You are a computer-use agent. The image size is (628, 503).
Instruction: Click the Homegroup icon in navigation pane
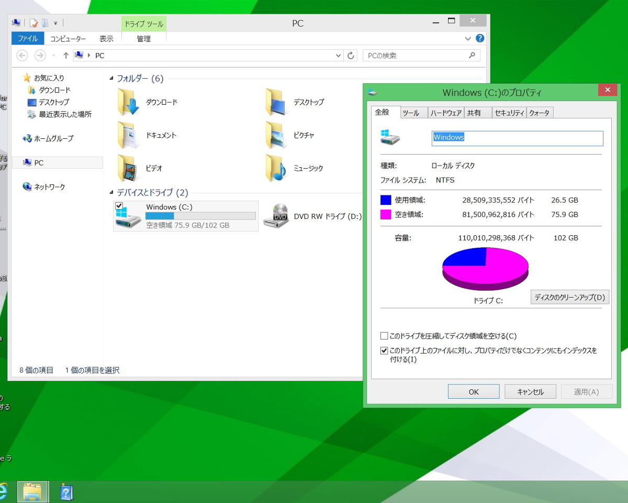click(27, 138)
